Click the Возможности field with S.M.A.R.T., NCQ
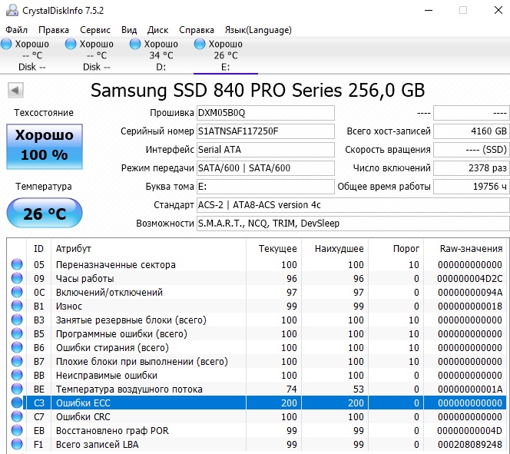Image resolution: width=510 pixels, height=454 pixels. 353,224
